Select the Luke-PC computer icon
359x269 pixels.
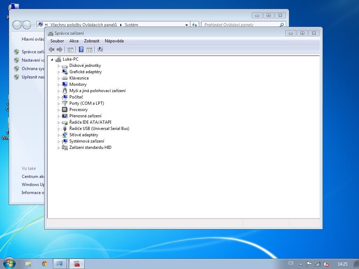[58, 59]
